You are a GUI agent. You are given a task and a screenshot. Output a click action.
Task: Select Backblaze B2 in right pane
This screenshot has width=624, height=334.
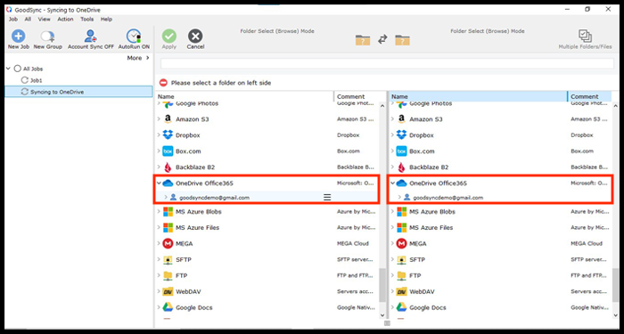coord(429,167)
